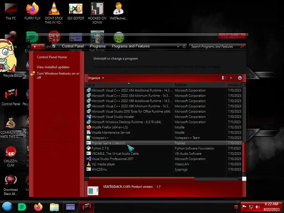Go forward with the forward arrow
This screenshot has height=213, width=284.
(x=41, y=46)
